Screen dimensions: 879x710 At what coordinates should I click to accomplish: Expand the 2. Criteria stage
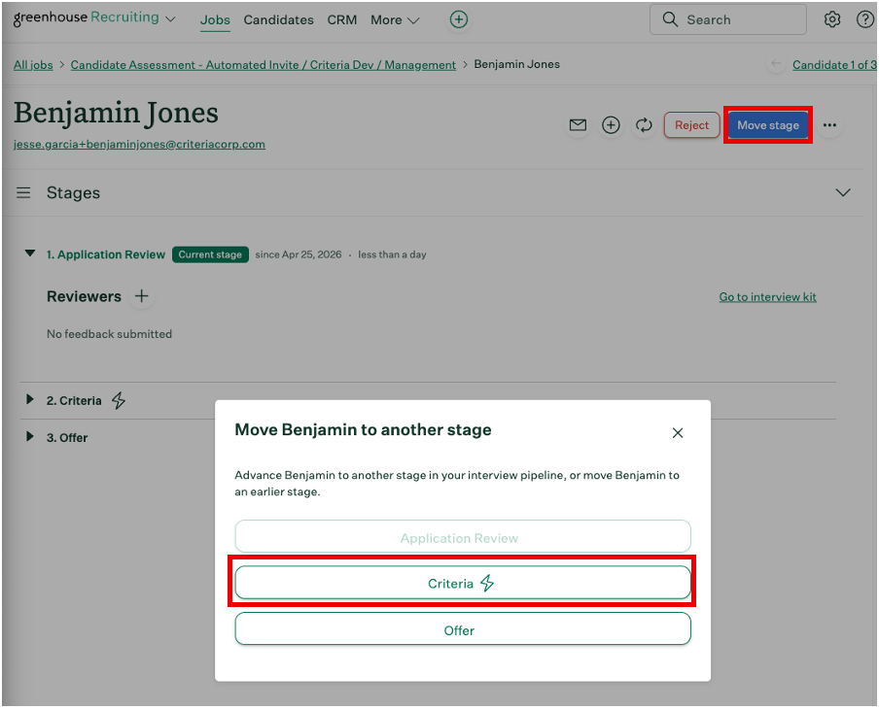click(30, 399)
